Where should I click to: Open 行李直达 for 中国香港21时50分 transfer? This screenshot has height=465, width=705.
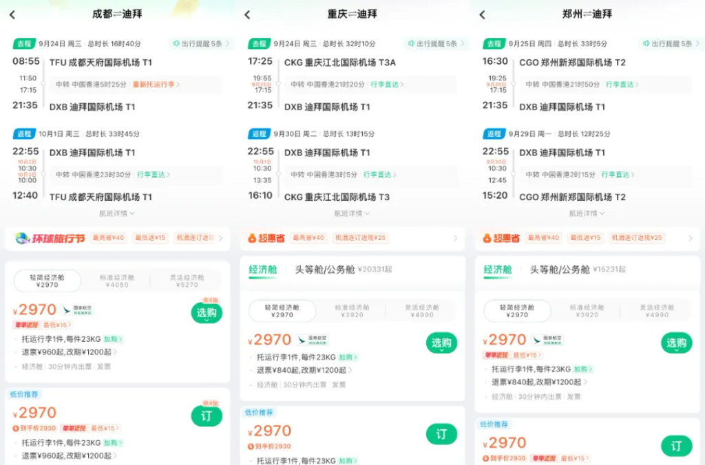click(622, 85)
